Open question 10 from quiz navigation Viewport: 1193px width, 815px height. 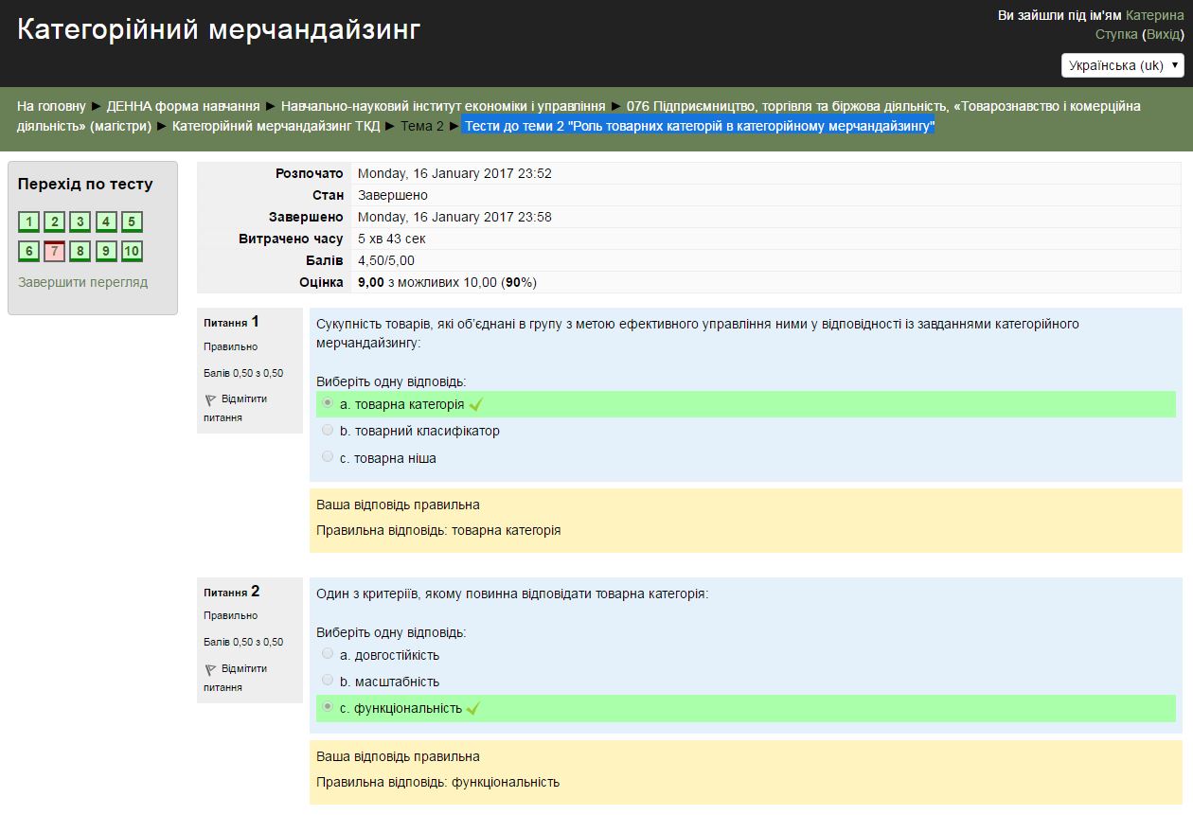132,252
